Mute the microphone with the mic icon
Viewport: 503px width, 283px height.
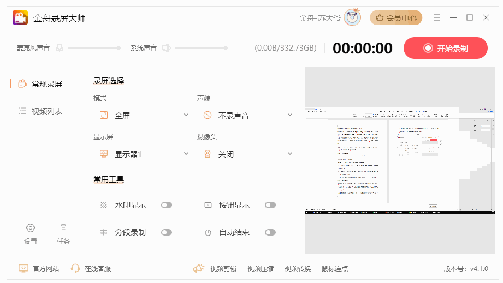tap(60, 48)
